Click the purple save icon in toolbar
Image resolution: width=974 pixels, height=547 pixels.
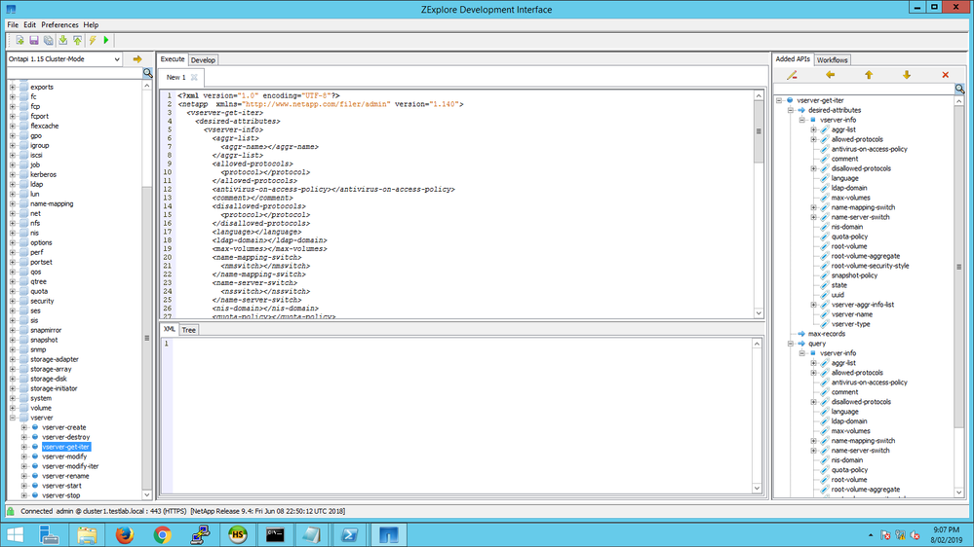click(34, 40)
